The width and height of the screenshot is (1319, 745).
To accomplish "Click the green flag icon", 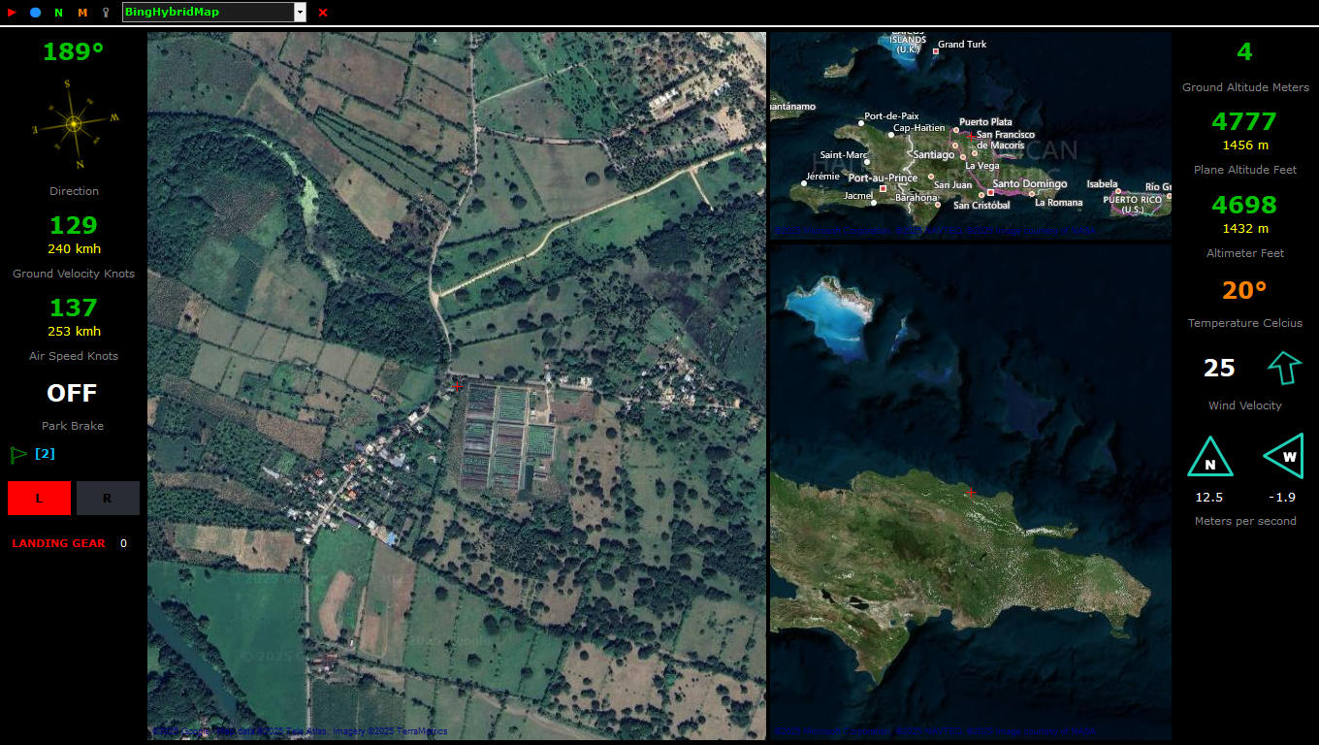I will (18, 454).
